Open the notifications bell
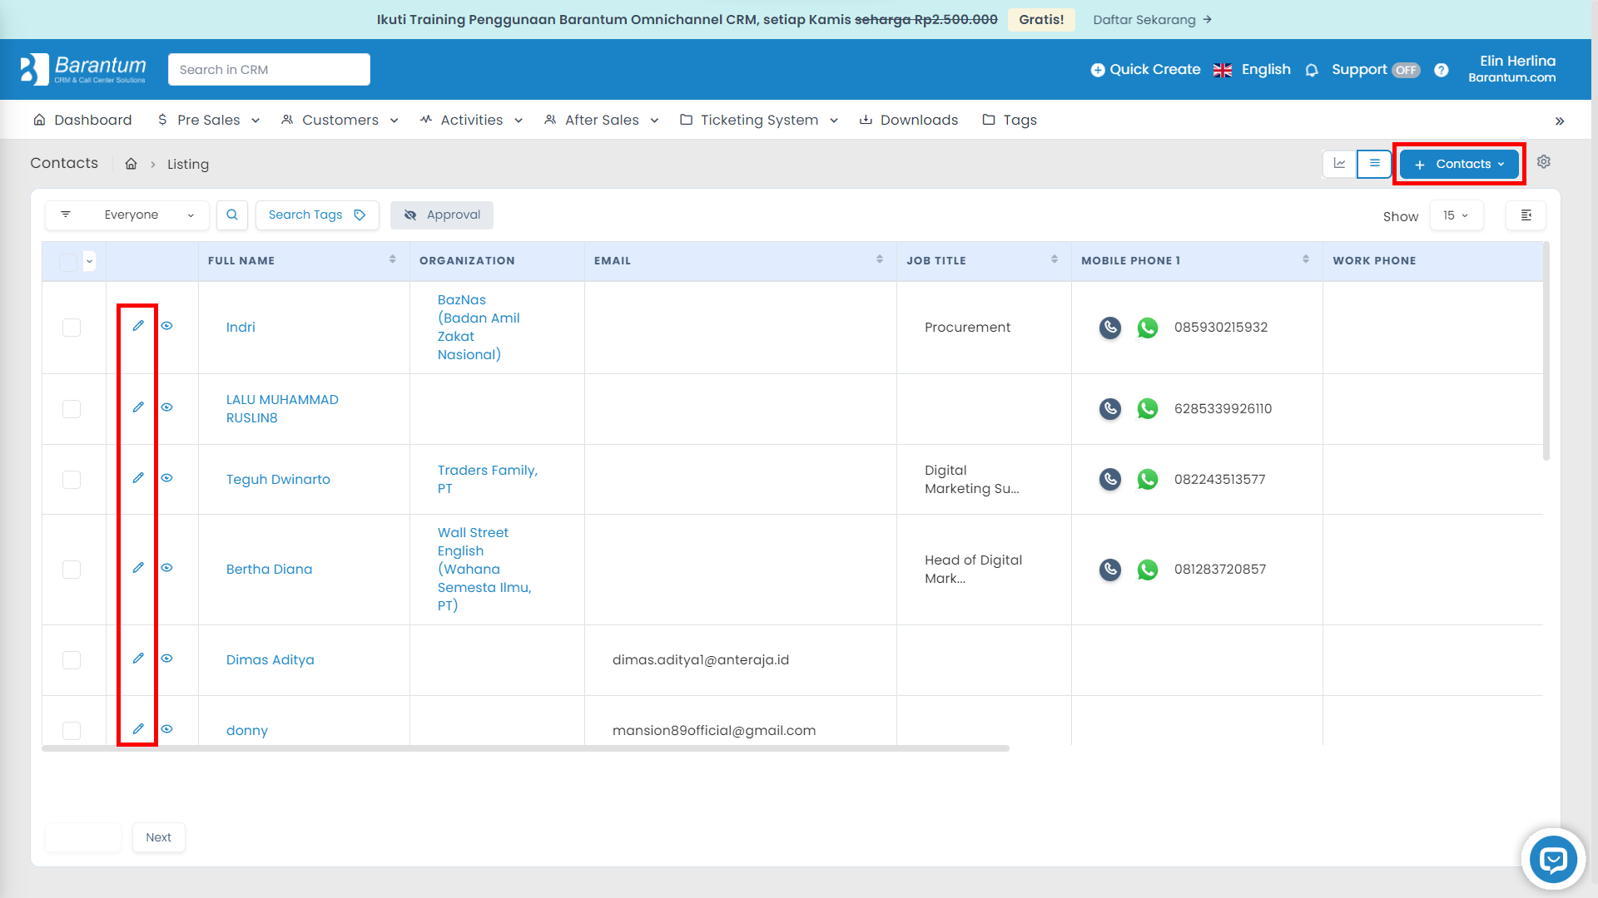The width and height of the screenshot is (1598, 898). (1312, 70)
